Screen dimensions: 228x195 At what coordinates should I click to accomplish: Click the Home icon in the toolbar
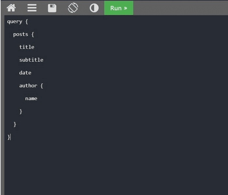[x=11, y=8]
